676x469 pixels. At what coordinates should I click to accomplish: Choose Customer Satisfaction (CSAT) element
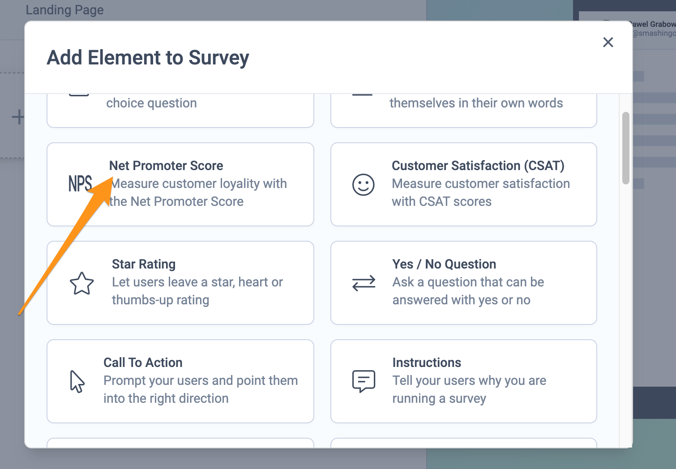[478, 166]
